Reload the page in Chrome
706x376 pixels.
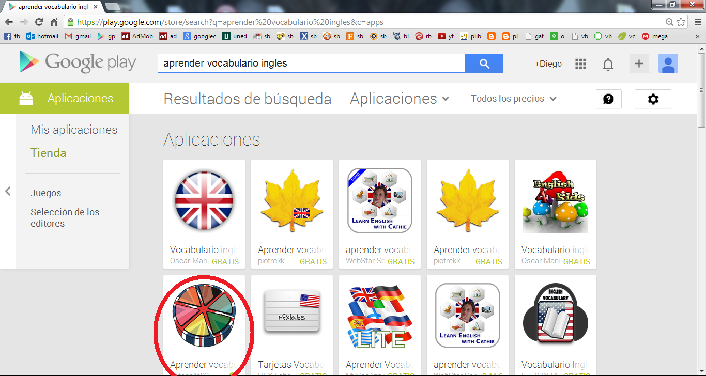39,22
